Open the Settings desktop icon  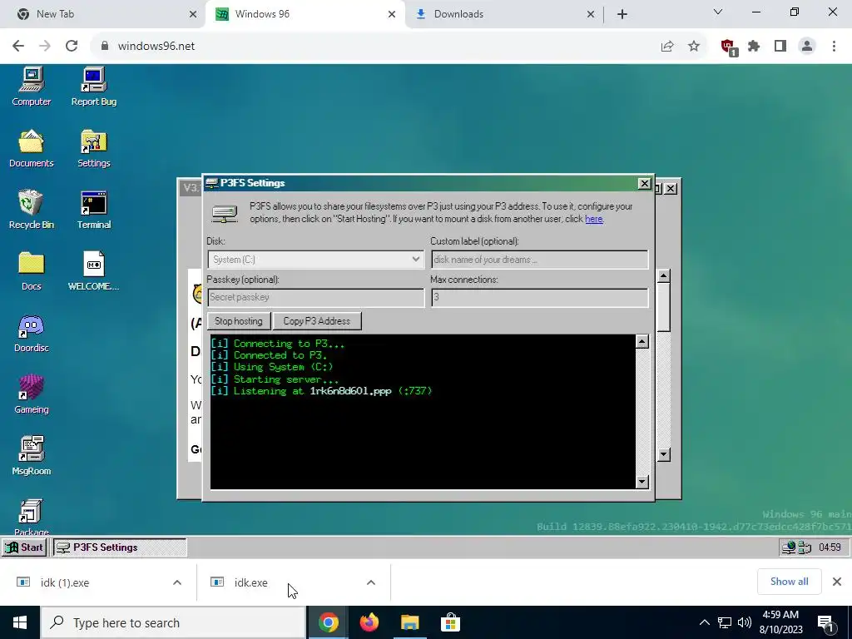93,148
